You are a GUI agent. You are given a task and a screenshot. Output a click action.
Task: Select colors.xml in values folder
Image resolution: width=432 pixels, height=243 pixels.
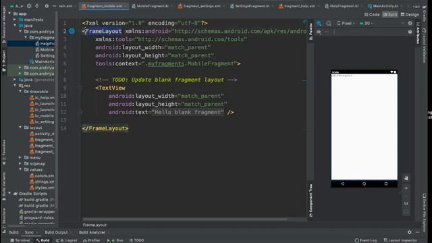(x=42, y=175)
